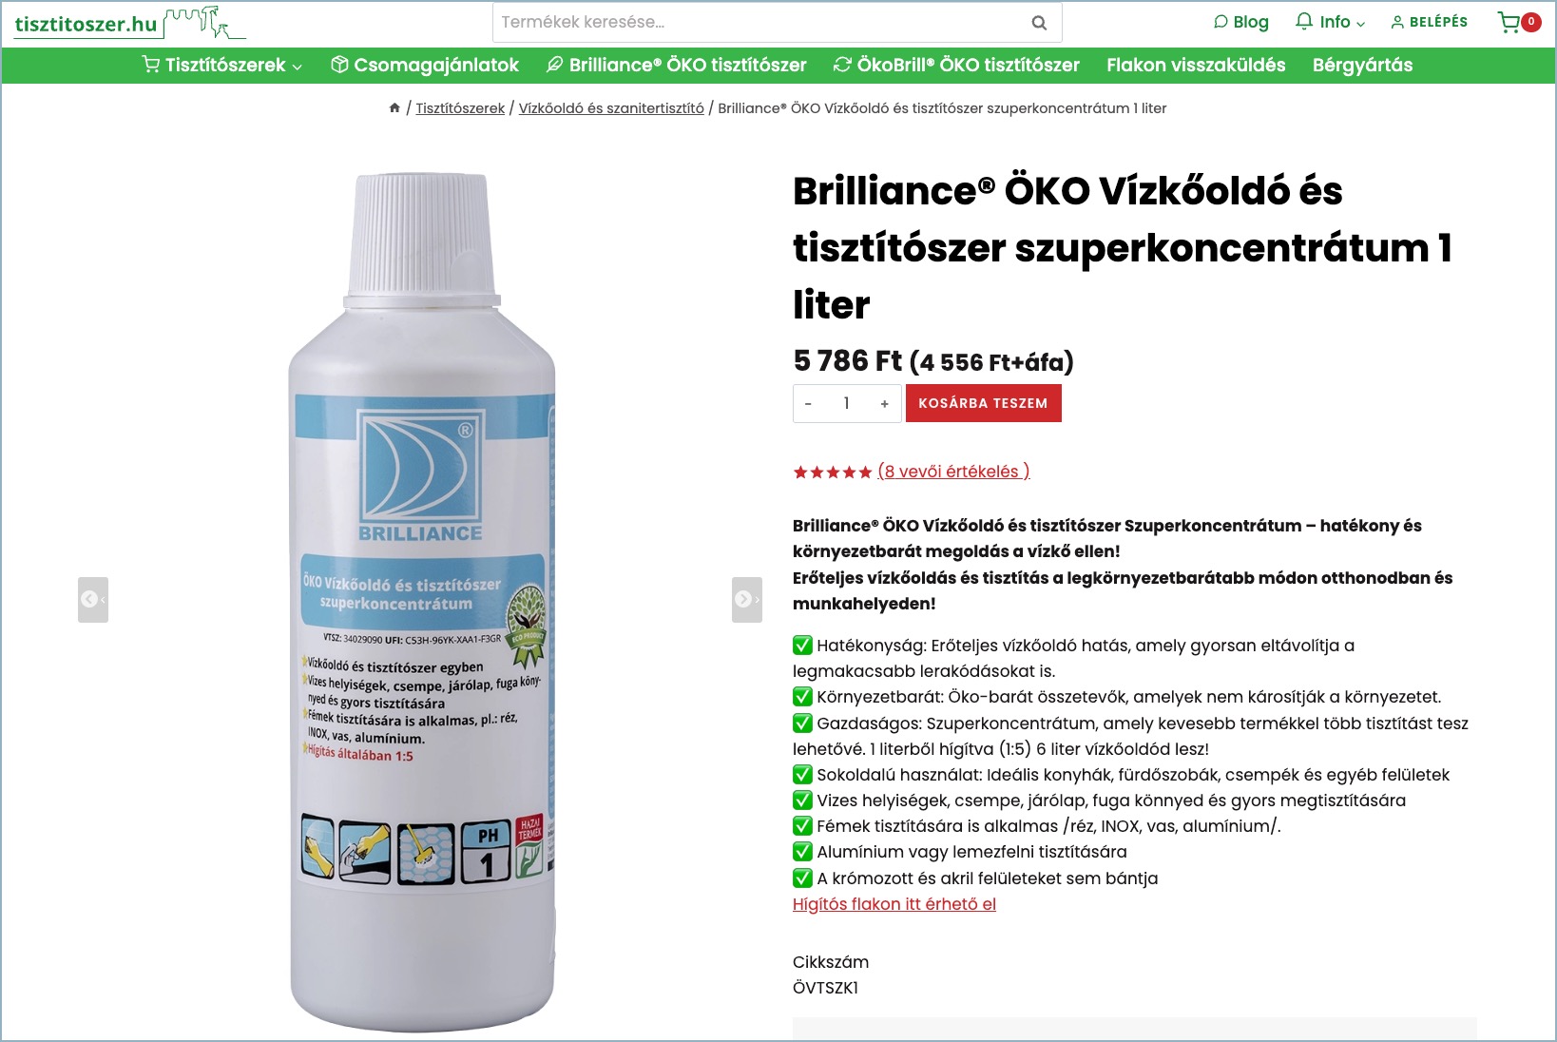The width and height of the screenshot is (1557, 1042).
Task: Expand the Info dropdown
Action: pyautogui.click(x=1330, y=22)
